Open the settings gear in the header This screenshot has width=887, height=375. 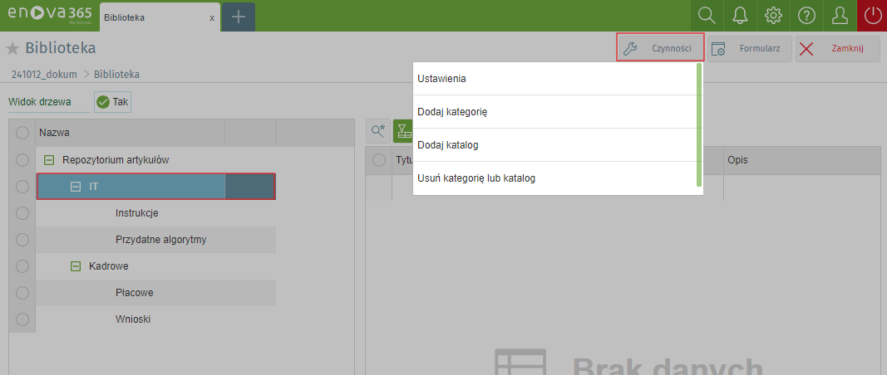pyautogui.click(x=773, y=16)
